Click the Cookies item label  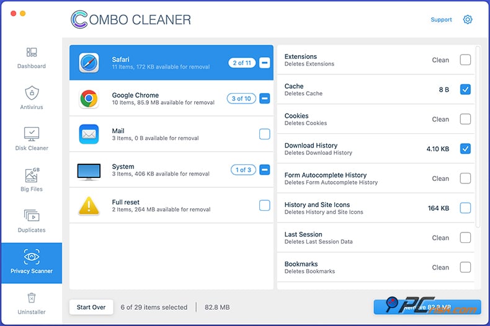pos(296,116)
